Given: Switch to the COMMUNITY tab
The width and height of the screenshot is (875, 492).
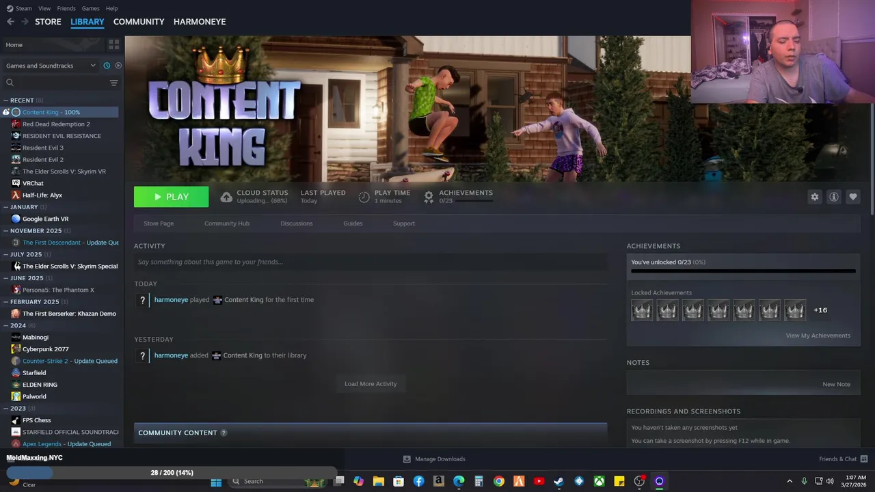Looking at the screenshot, I should (139, 22).
